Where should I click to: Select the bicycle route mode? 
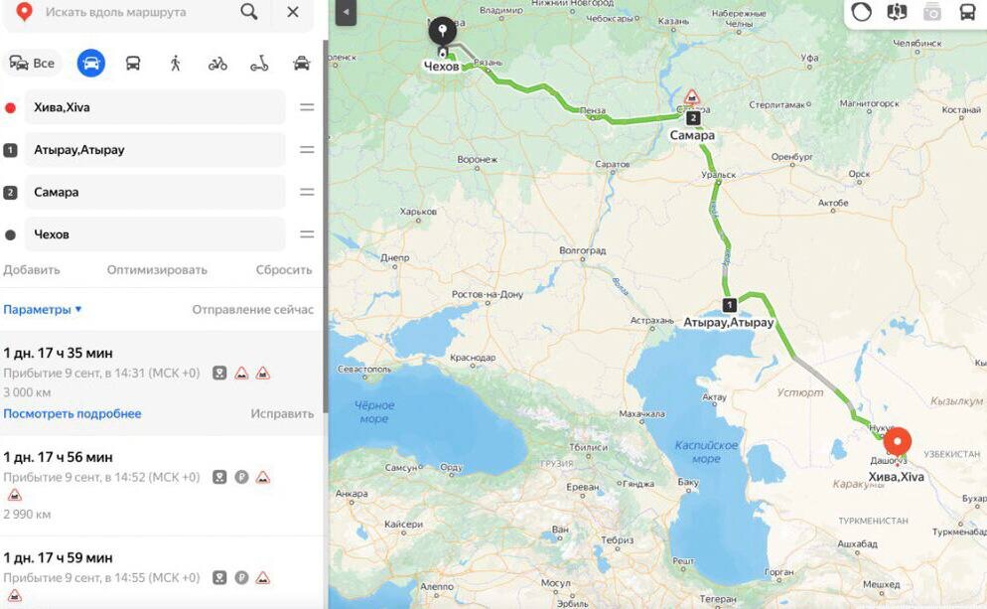217,63
